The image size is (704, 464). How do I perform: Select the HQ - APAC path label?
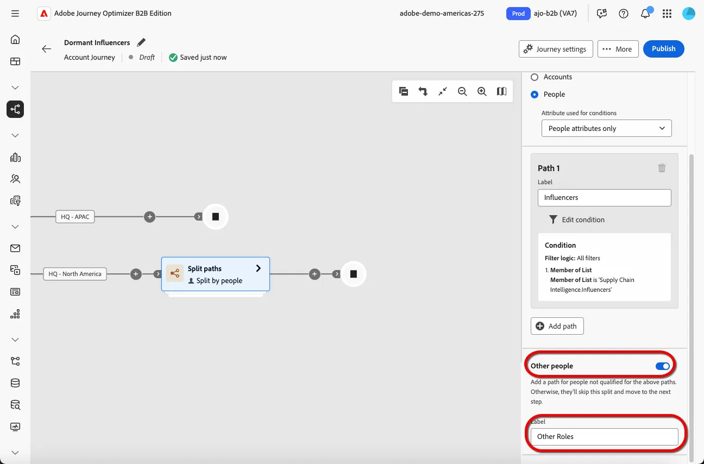pos(75,217)
